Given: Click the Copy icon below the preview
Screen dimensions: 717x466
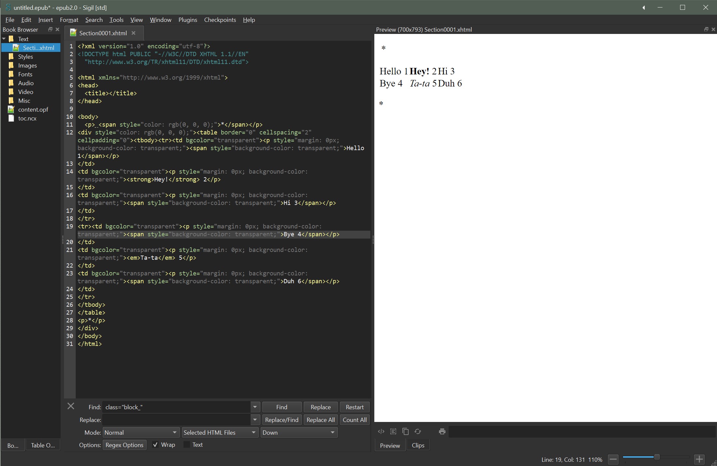Looking at the screenshot, I should 405,431.
